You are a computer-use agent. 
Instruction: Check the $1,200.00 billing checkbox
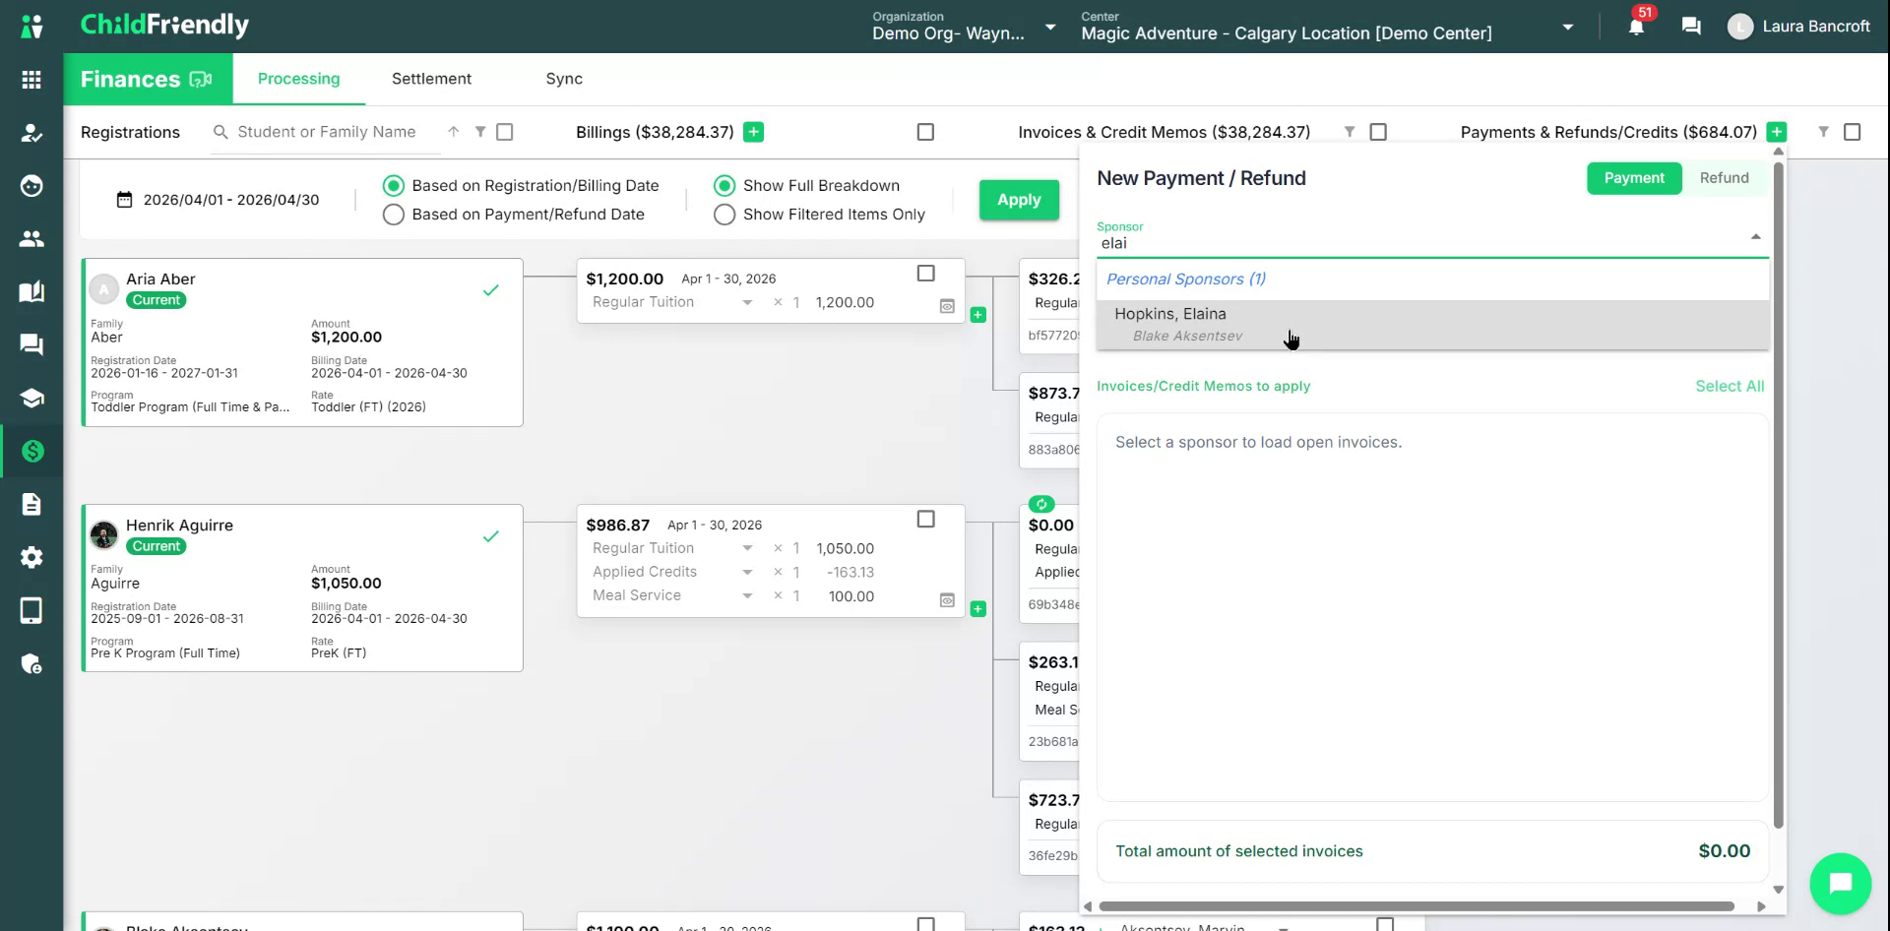926,274
